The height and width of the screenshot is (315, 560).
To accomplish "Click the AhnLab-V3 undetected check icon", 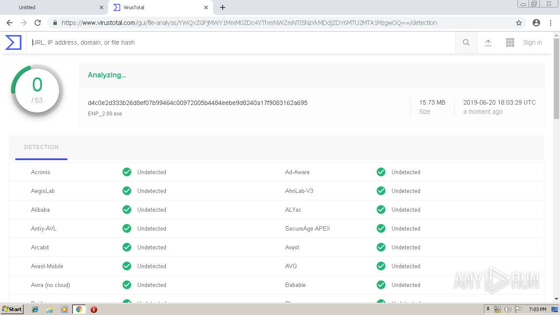I will (x=381, y=191).
